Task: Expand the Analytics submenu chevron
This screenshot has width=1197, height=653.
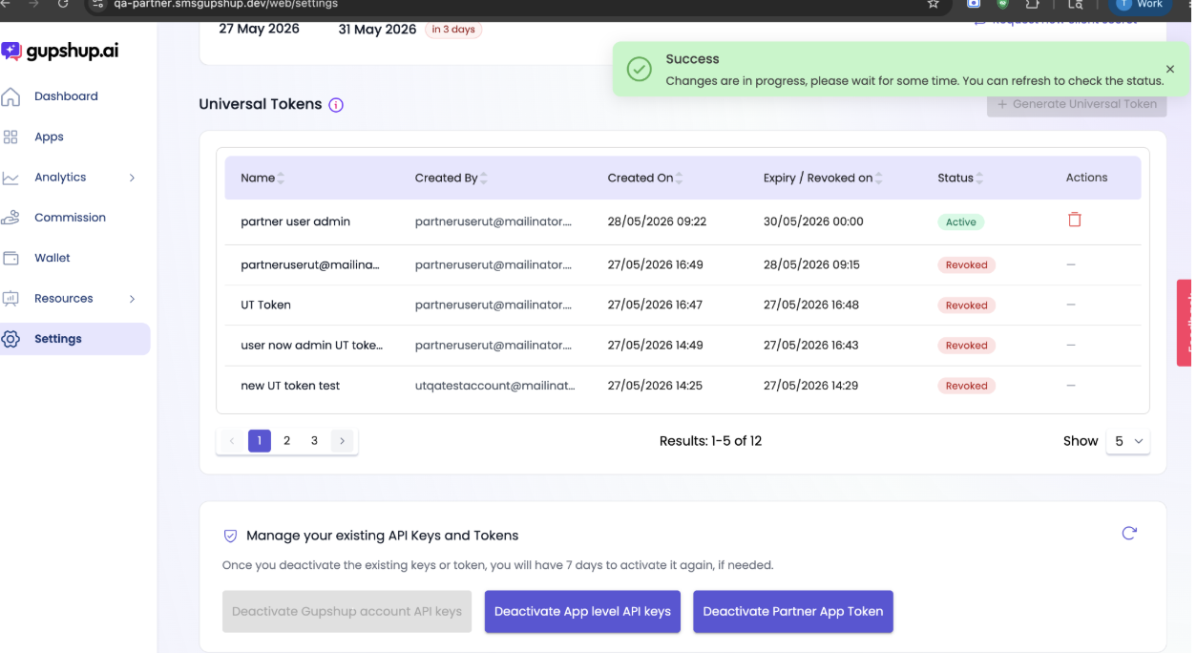Action: click(132, 178)
